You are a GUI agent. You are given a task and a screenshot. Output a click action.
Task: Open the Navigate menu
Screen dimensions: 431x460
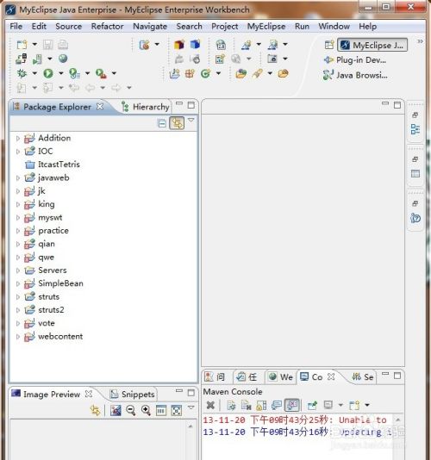point(150,27)
